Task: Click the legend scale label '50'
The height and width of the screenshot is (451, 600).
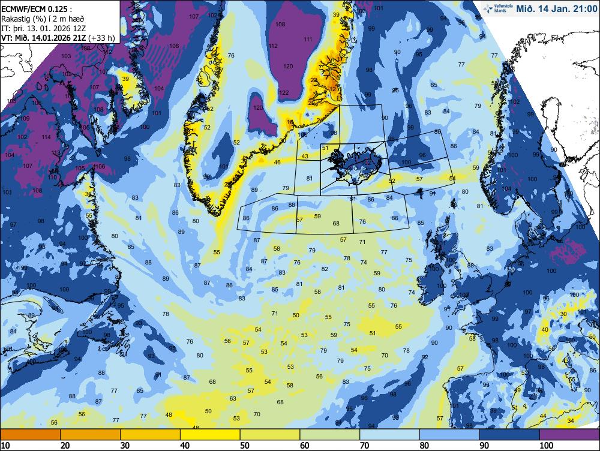Action: point(245,445)
